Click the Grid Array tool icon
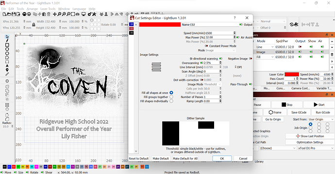Viewport: 335px width, 174px height. 7,105
